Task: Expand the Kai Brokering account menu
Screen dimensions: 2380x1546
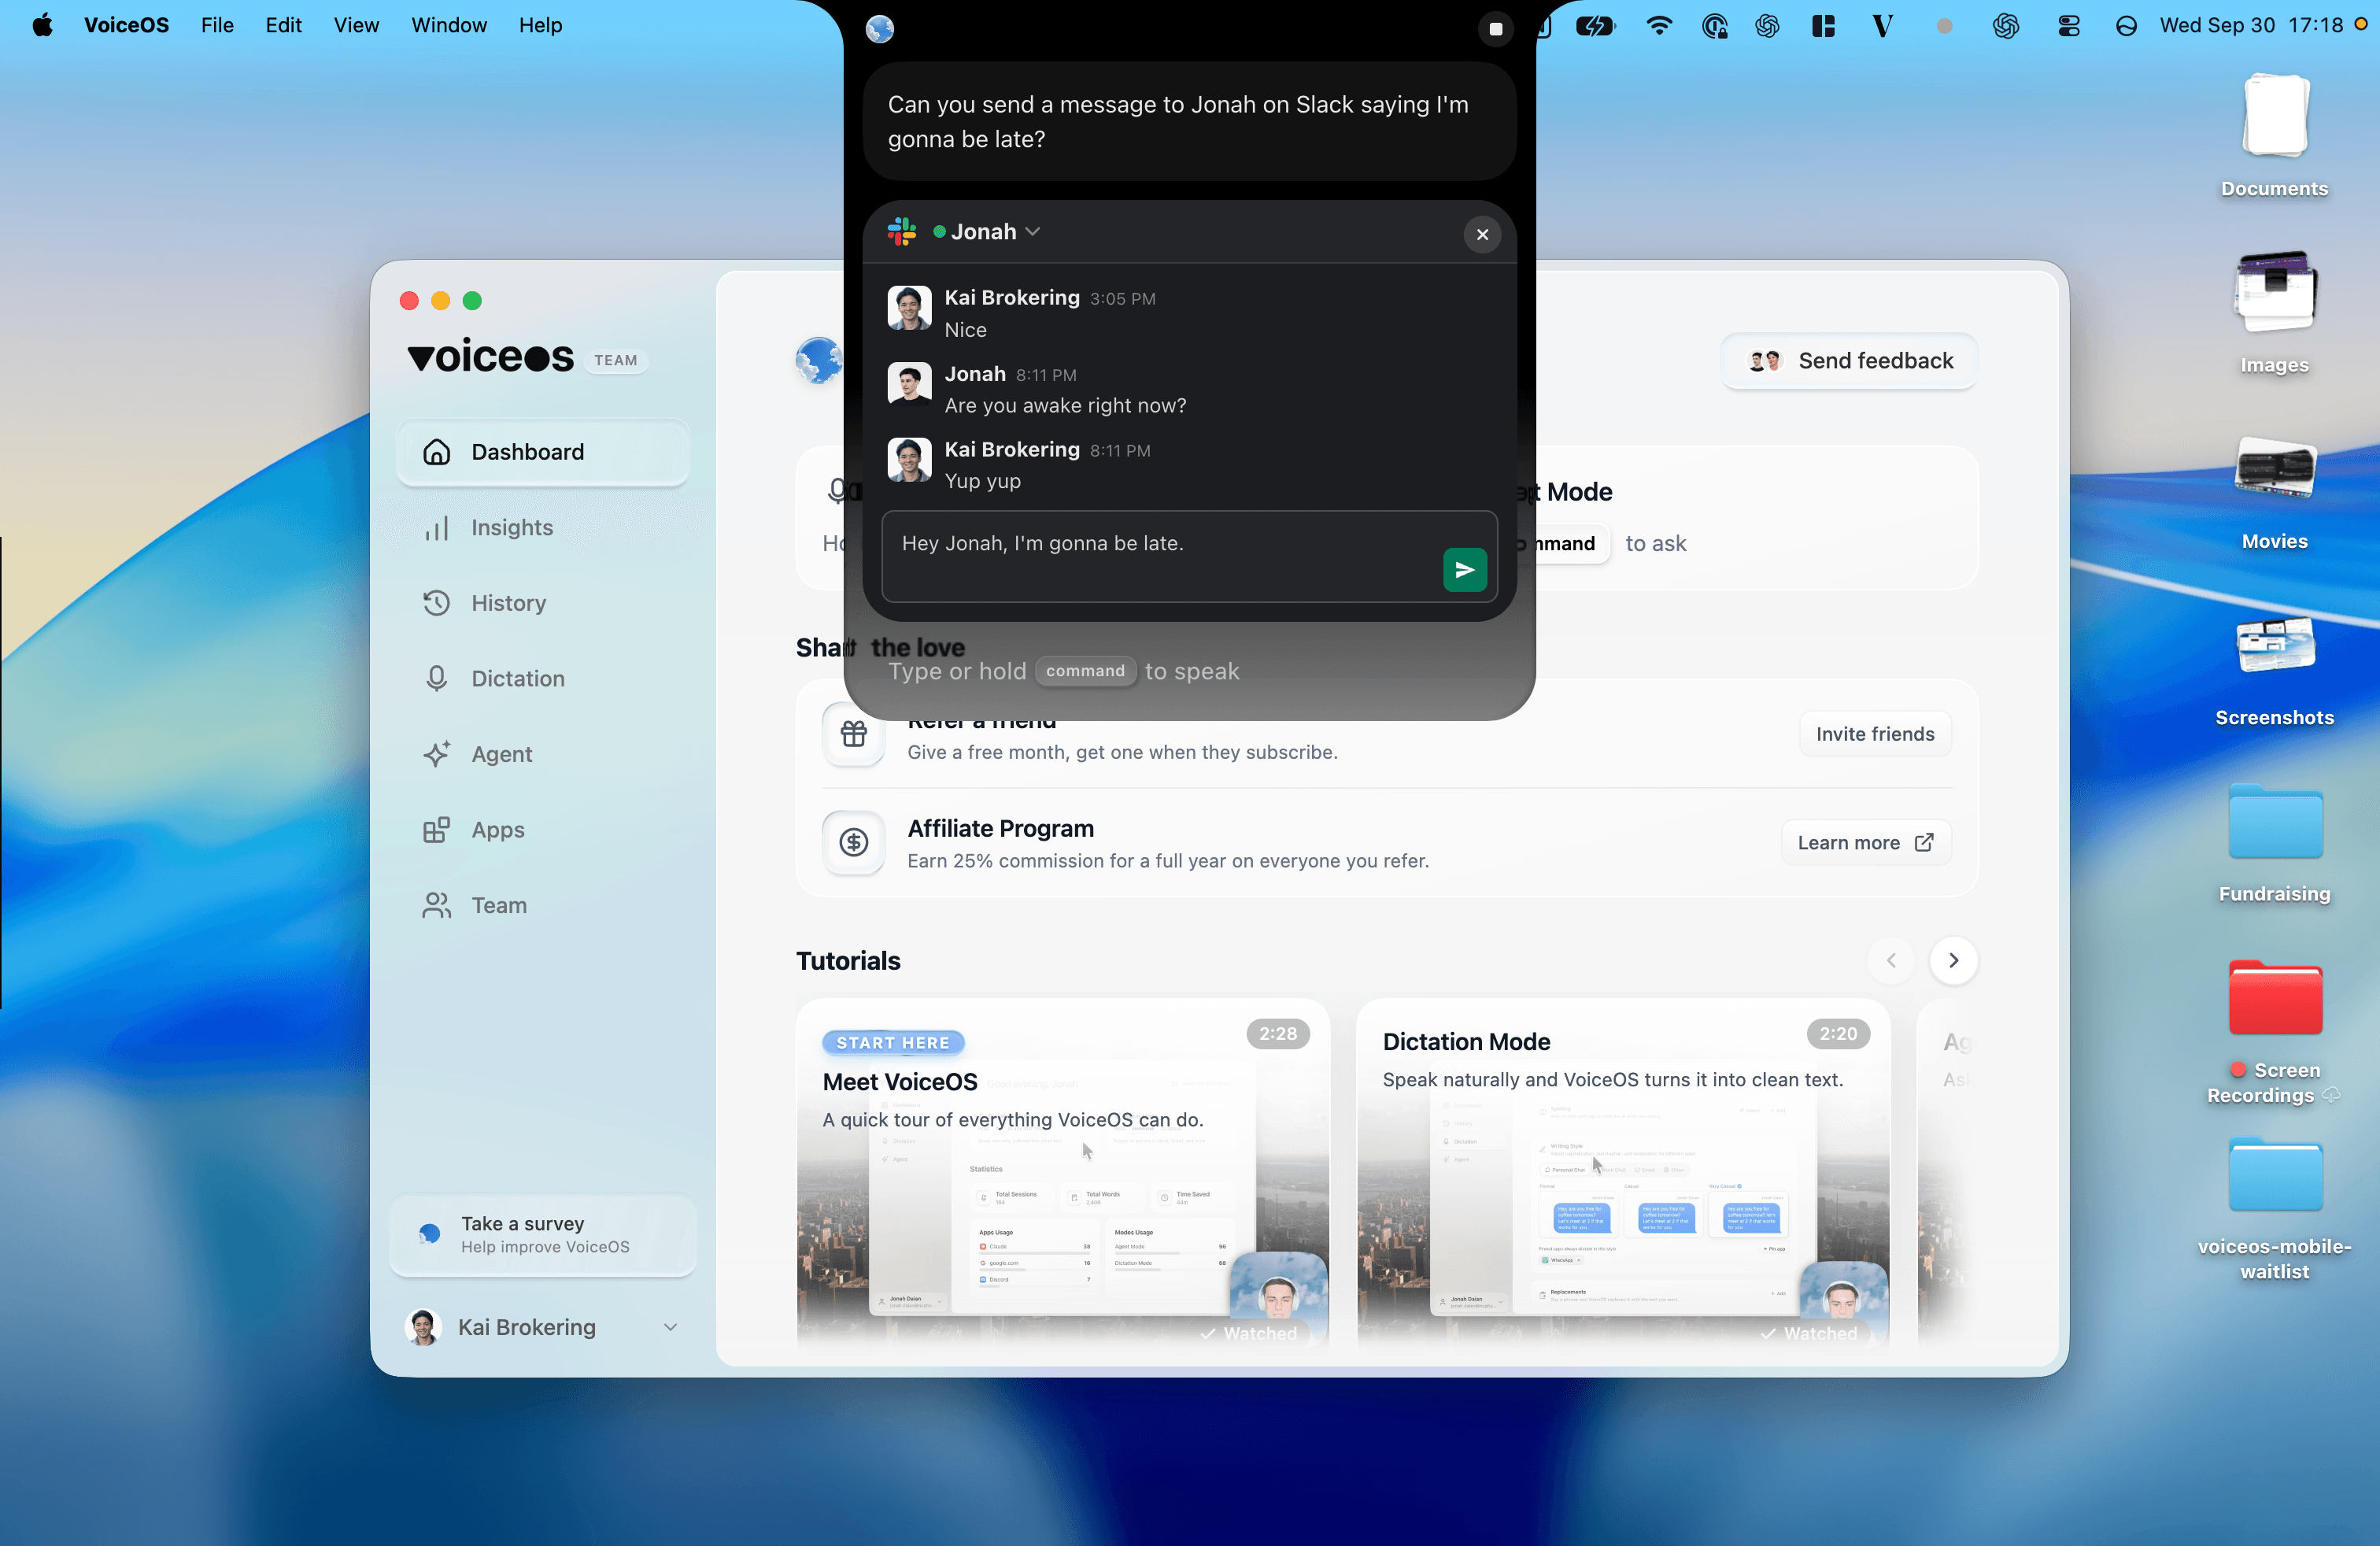Action: pyautogui.click(x=542, y=1327)
